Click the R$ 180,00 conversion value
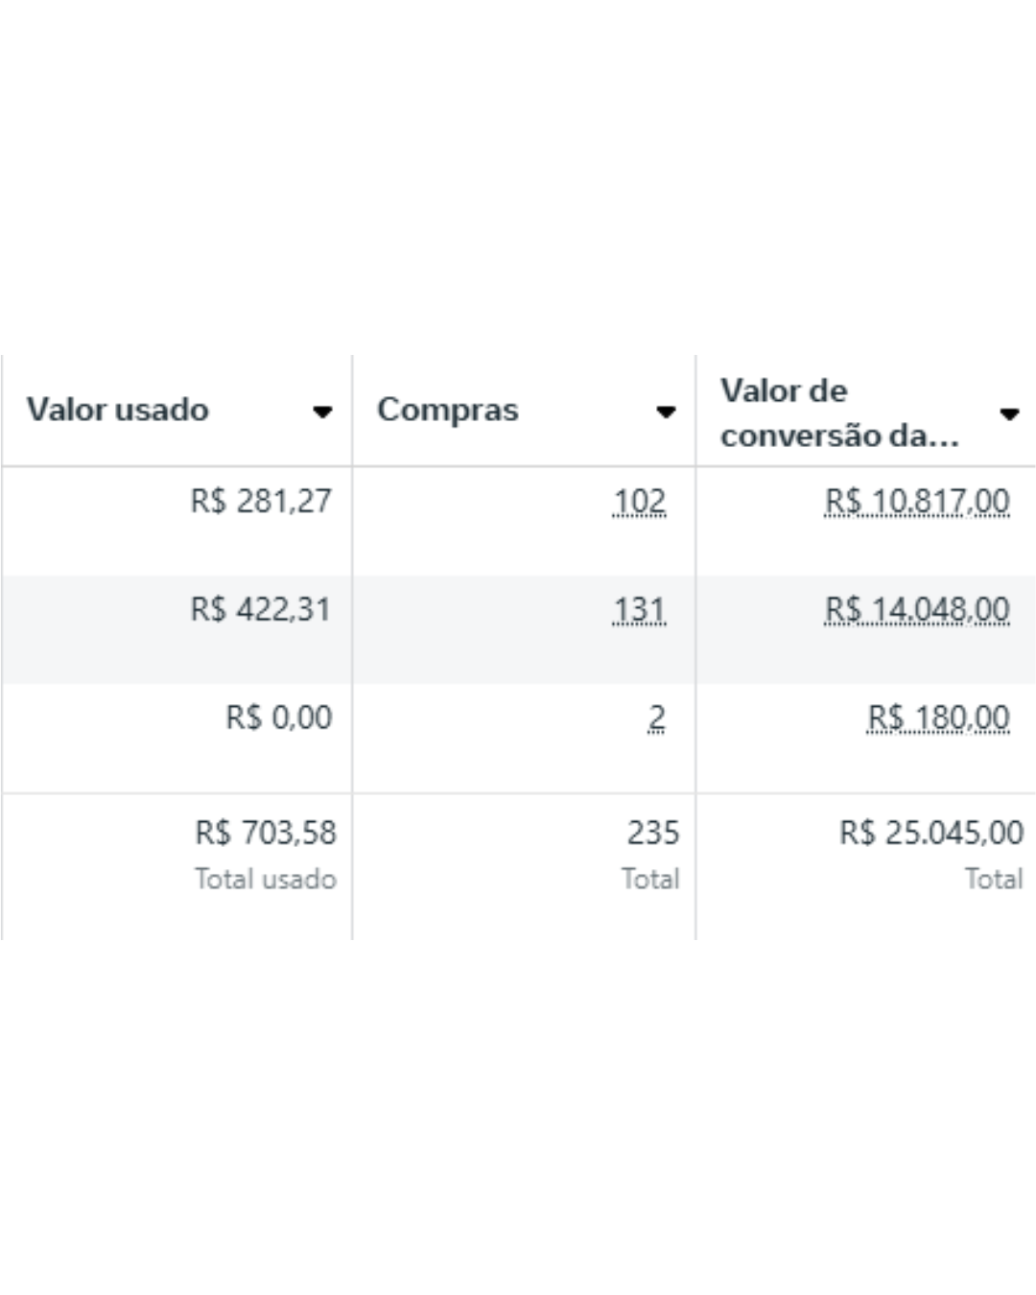 pos(938,718)
